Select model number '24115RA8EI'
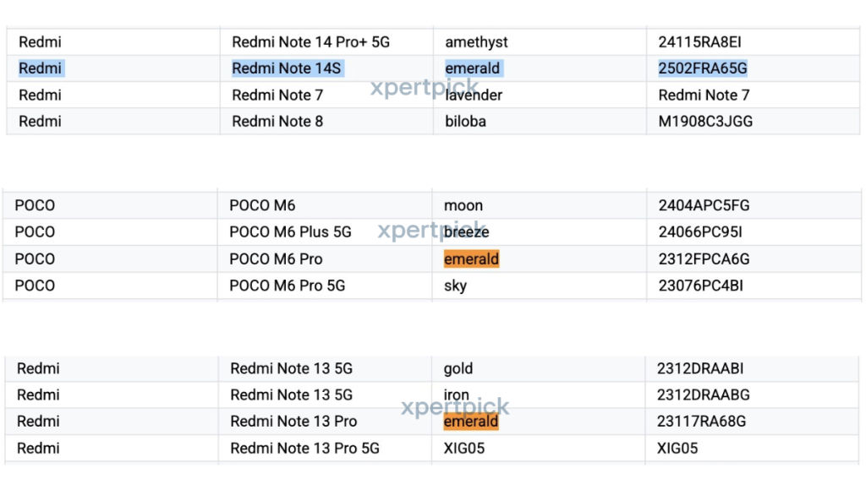This screenshot has width=866, height=490. 699,42
